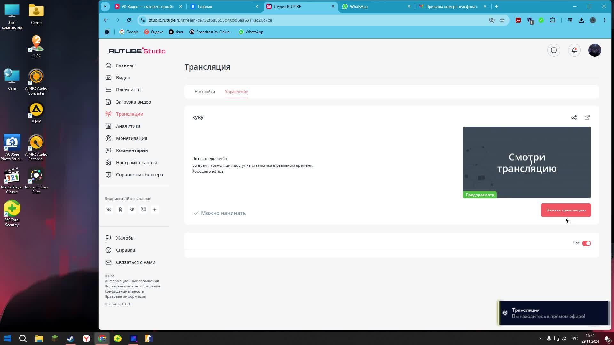The width and height of the screenshot is (614, 345).
Task: Show hidden system tray icons
Action: coord(541,339)
